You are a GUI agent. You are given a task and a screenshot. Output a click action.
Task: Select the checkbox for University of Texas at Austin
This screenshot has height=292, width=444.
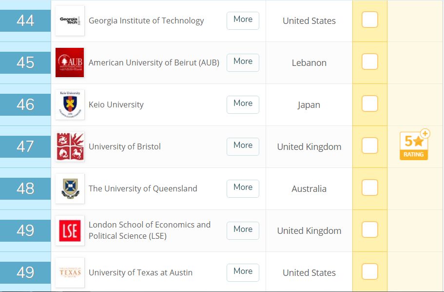(370, 271)
